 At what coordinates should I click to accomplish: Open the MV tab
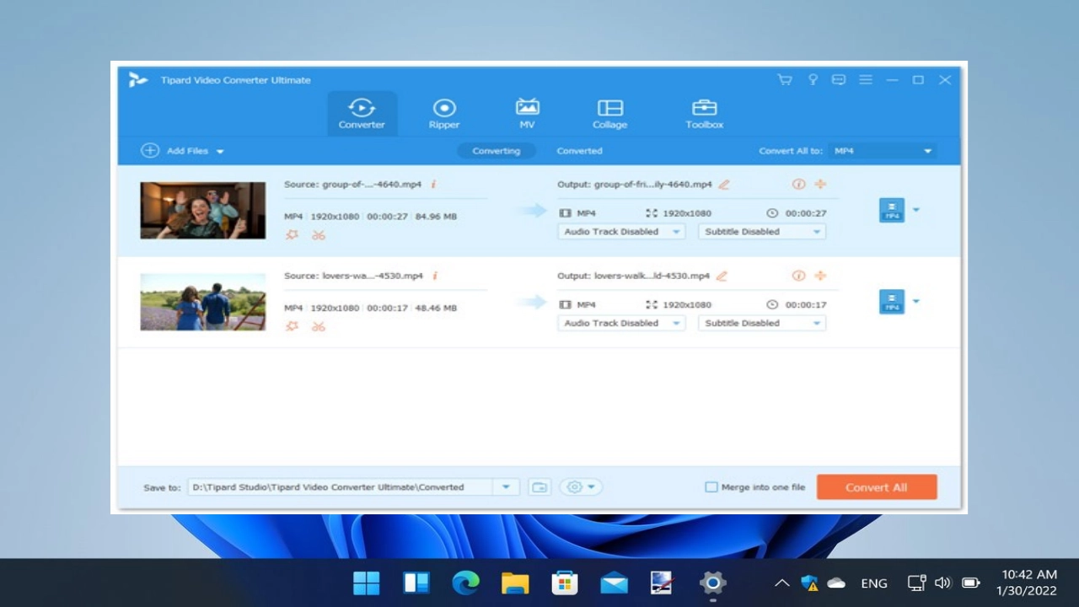(x=527, y=114)
